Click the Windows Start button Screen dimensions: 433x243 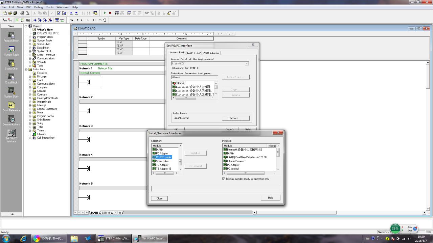[x=6, y=239]
